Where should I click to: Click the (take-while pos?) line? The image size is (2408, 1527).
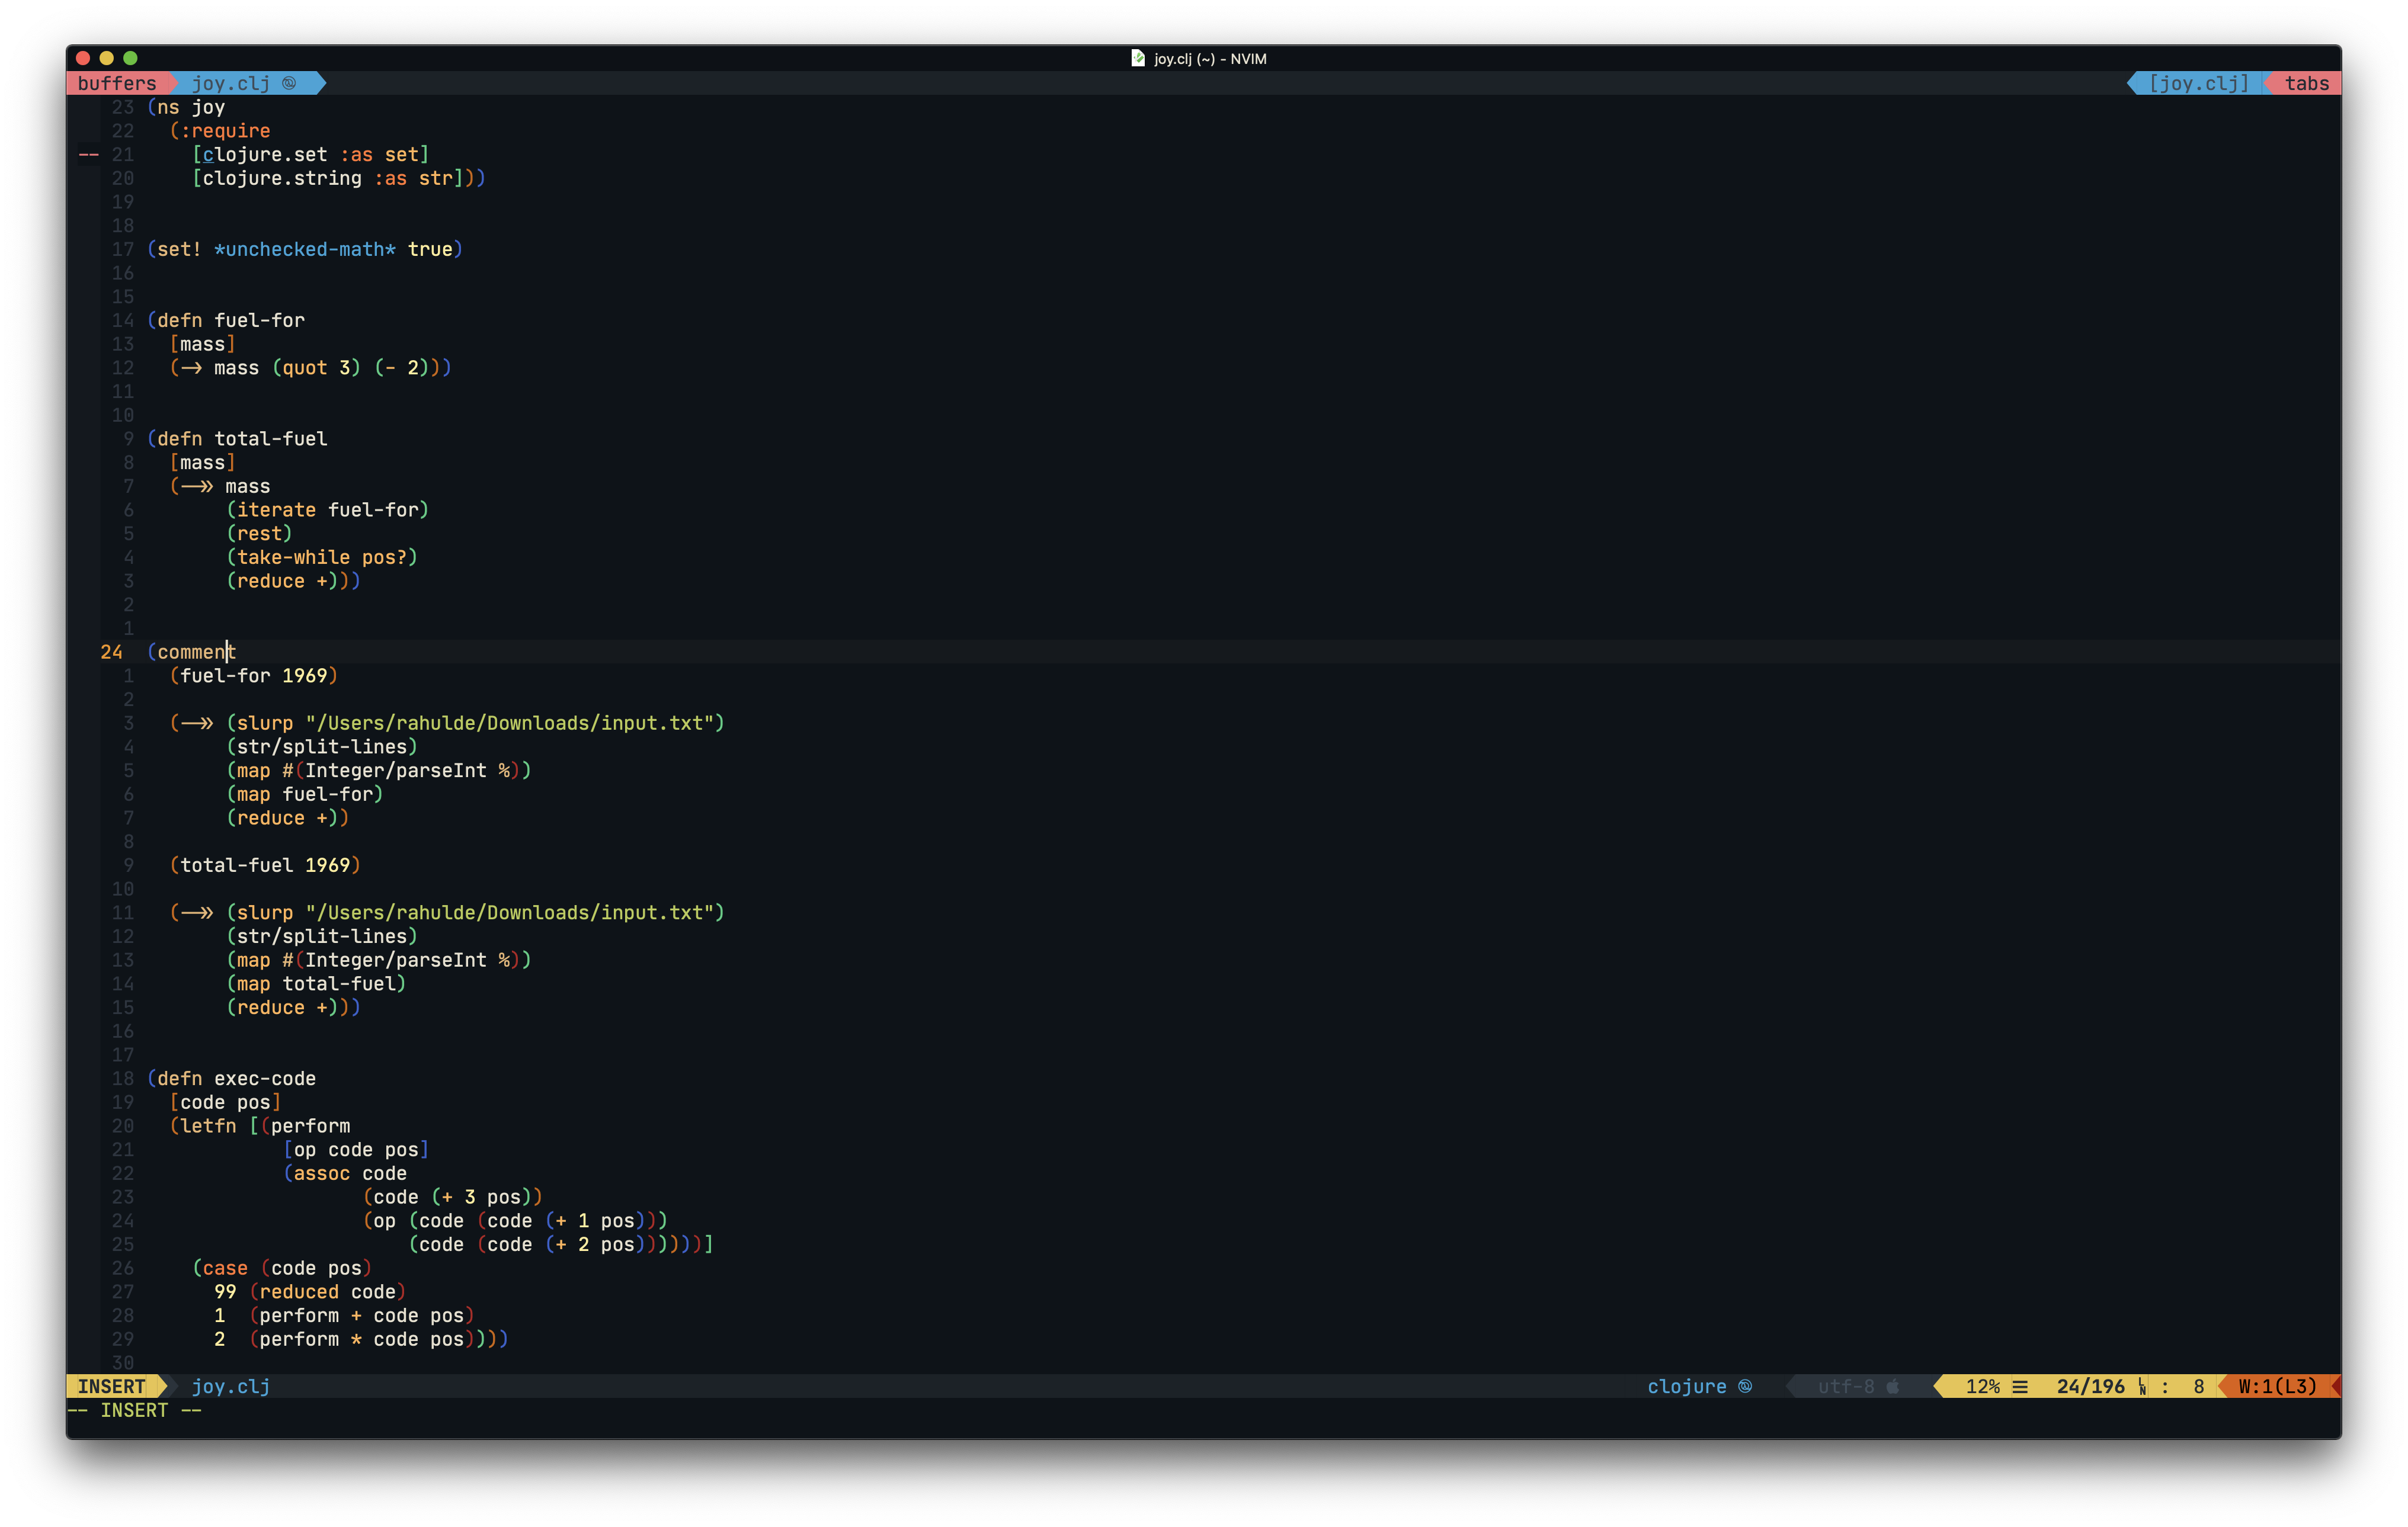pyautogui.click(x=322, y=557)
